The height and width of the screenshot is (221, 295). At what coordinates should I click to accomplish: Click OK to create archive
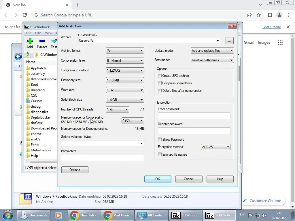(158, 179)
